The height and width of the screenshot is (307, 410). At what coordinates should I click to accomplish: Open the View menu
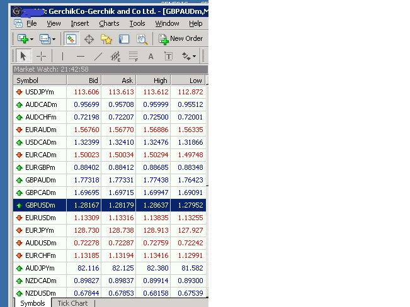[54, 23]
